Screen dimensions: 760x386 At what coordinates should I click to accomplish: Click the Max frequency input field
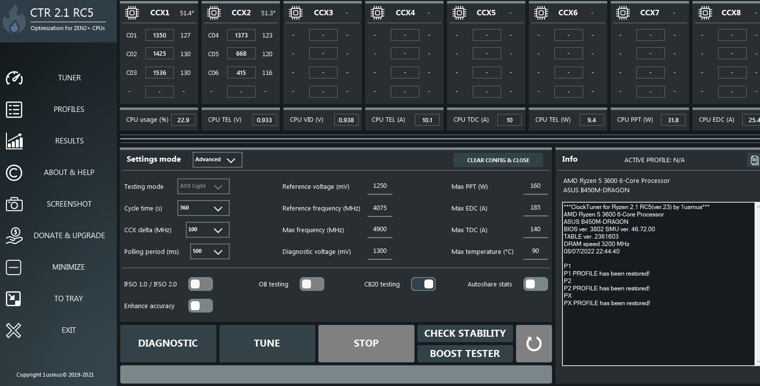[x=380, y=229]
